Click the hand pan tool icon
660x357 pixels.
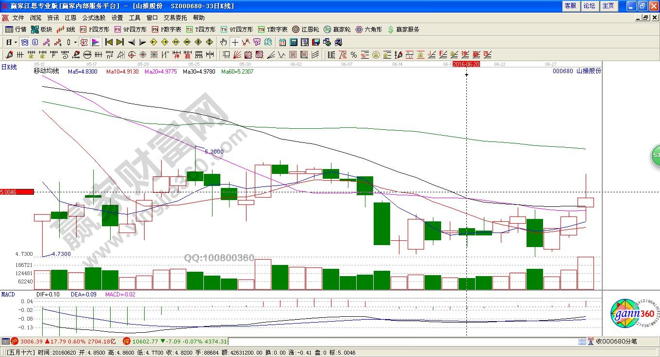(x=224, y=42)
